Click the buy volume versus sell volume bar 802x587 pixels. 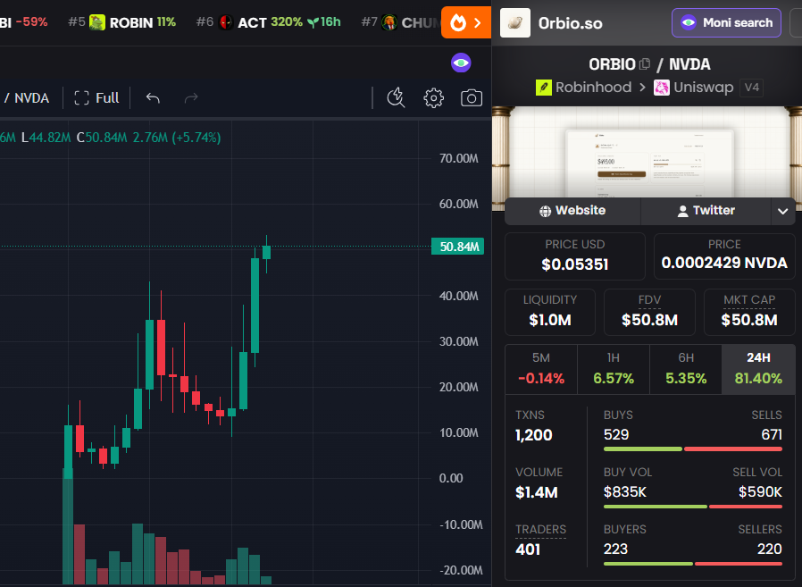coord(692,506)
